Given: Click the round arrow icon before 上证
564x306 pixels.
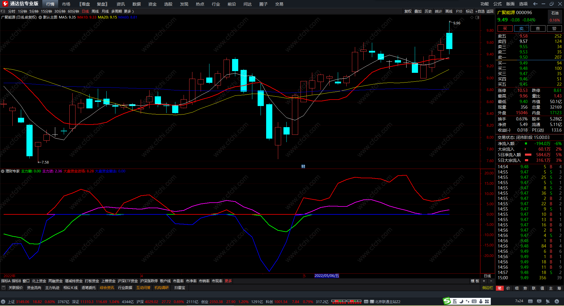Looking at the screenshot, I should (x=3, y=302).
